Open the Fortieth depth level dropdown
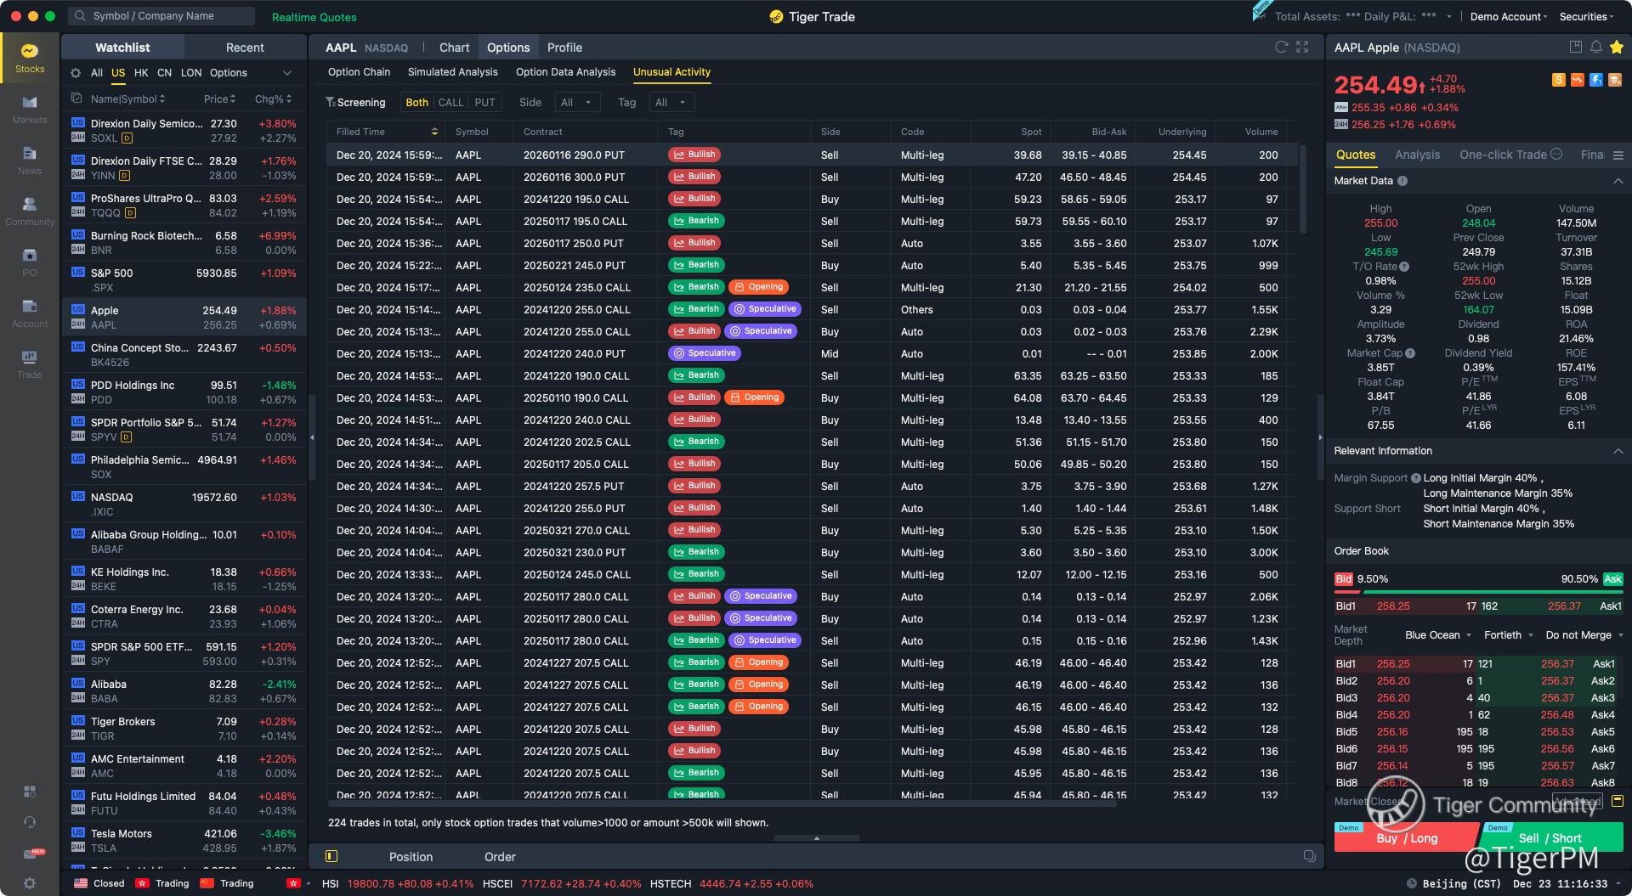The width and height of the screenshot is (1632, 896). [x=1509, y=635]
